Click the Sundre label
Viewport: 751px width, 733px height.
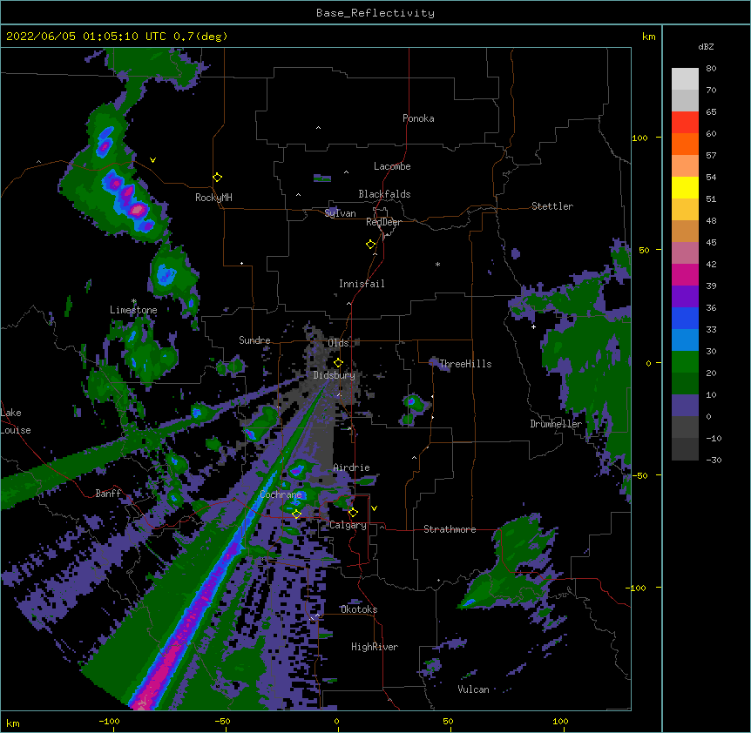click(x=254, y=340)
